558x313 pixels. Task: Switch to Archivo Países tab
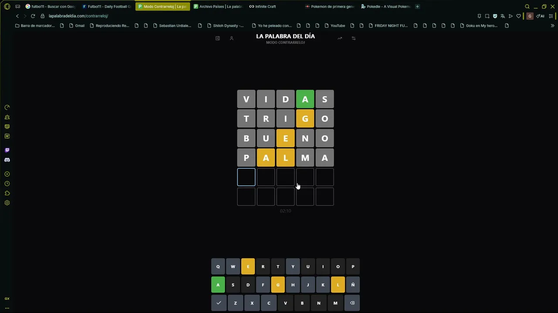[218, 7]
